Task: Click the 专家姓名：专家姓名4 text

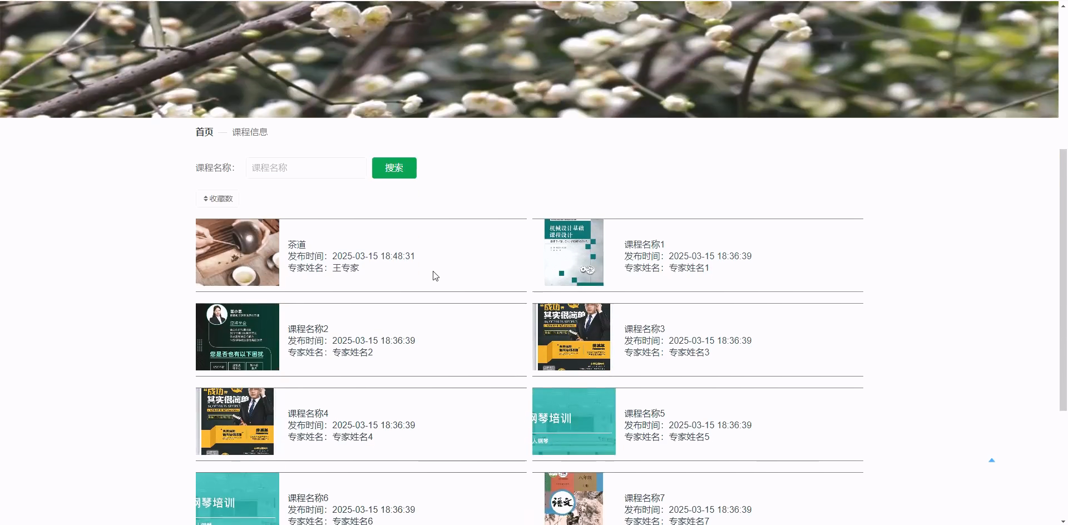Action: pos(330,437)
